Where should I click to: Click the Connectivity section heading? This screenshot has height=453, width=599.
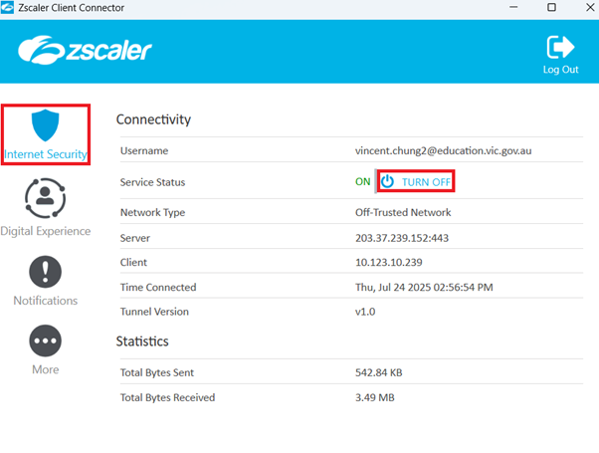[x=153, y=119]
